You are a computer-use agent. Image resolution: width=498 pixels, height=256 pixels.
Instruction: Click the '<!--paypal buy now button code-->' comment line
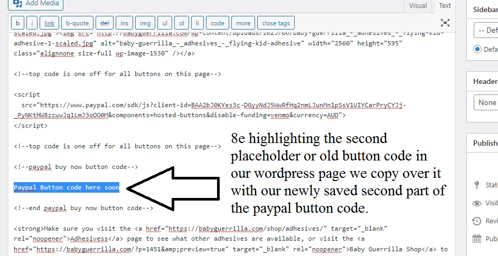[76, 167]
